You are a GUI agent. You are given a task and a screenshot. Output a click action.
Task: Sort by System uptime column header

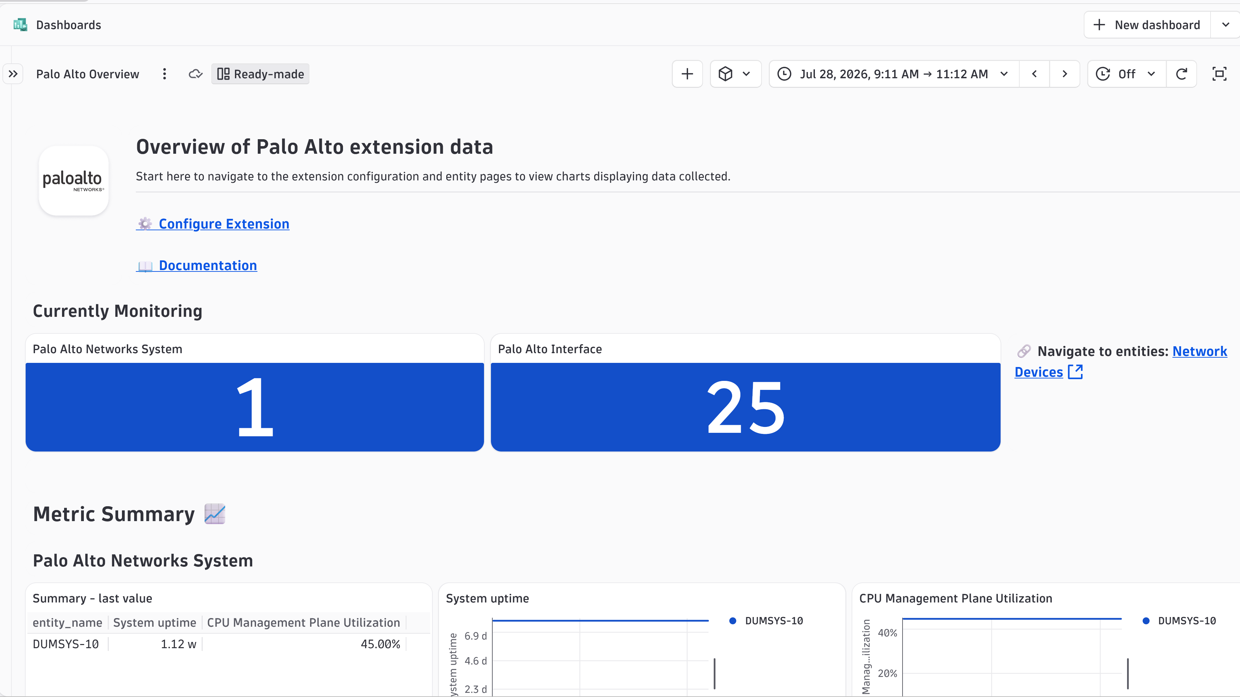point(155,623)
